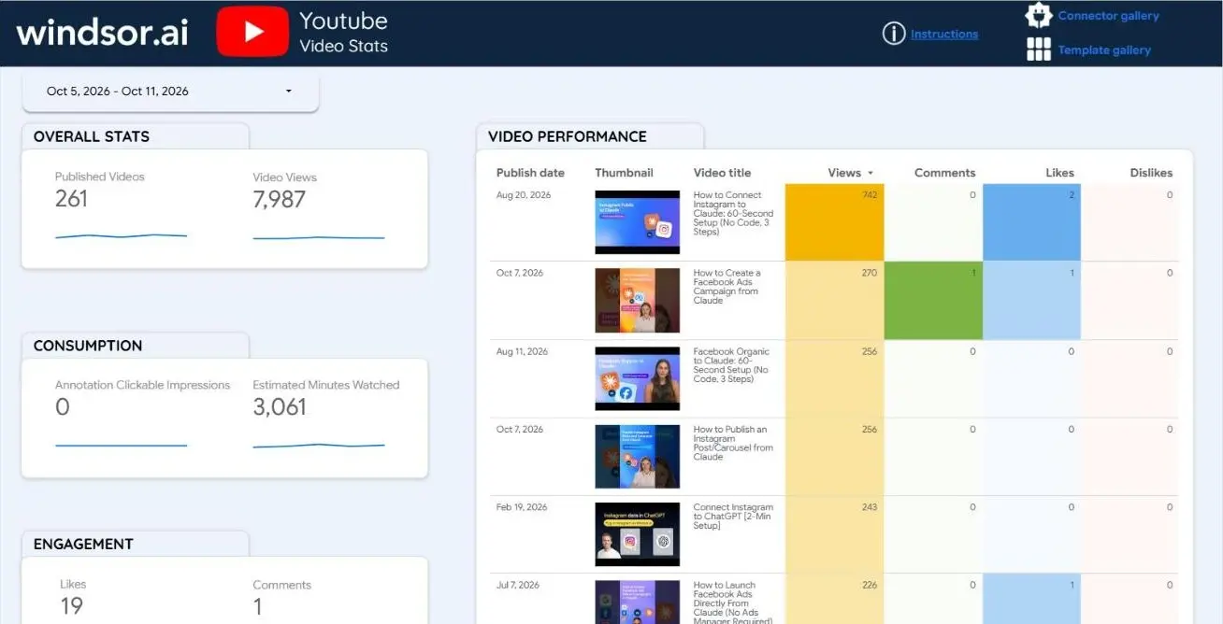This screenshot has height=624, width=1223.
Task: Click the Connector gallery puzzle icon
Action: [1039, 15]
